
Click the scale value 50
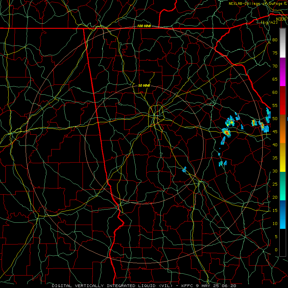tap(275, 119)
